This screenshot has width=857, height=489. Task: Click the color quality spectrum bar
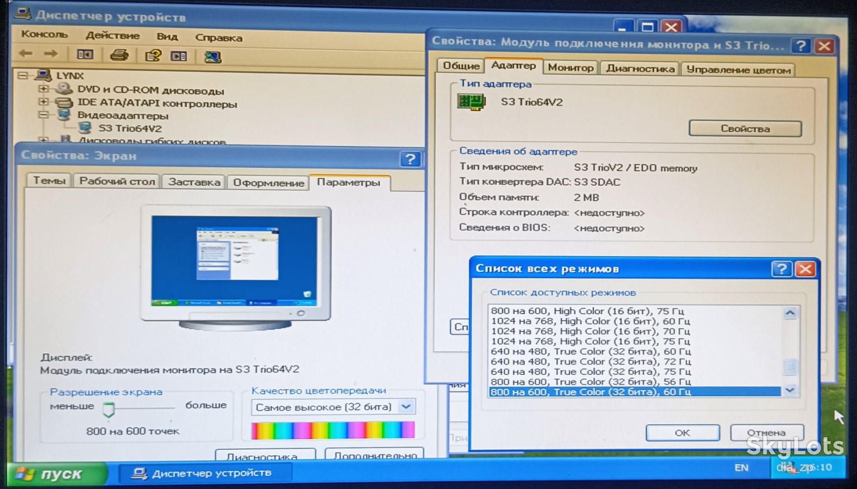click(x=333, y=430)
